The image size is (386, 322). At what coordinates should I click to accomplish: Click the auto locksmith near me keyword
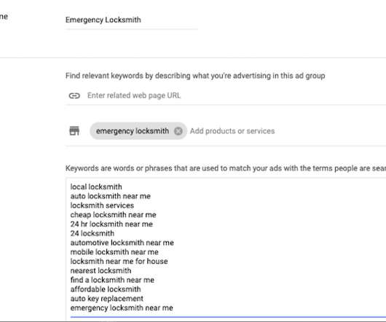pos(110,196)
